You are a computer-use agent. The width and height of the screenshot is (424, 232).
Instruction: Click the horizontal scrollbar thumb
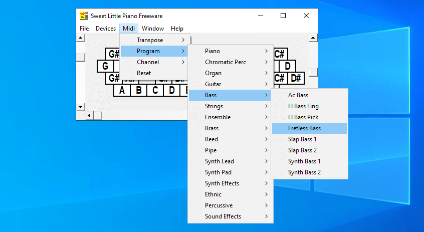tap(98, 116)
